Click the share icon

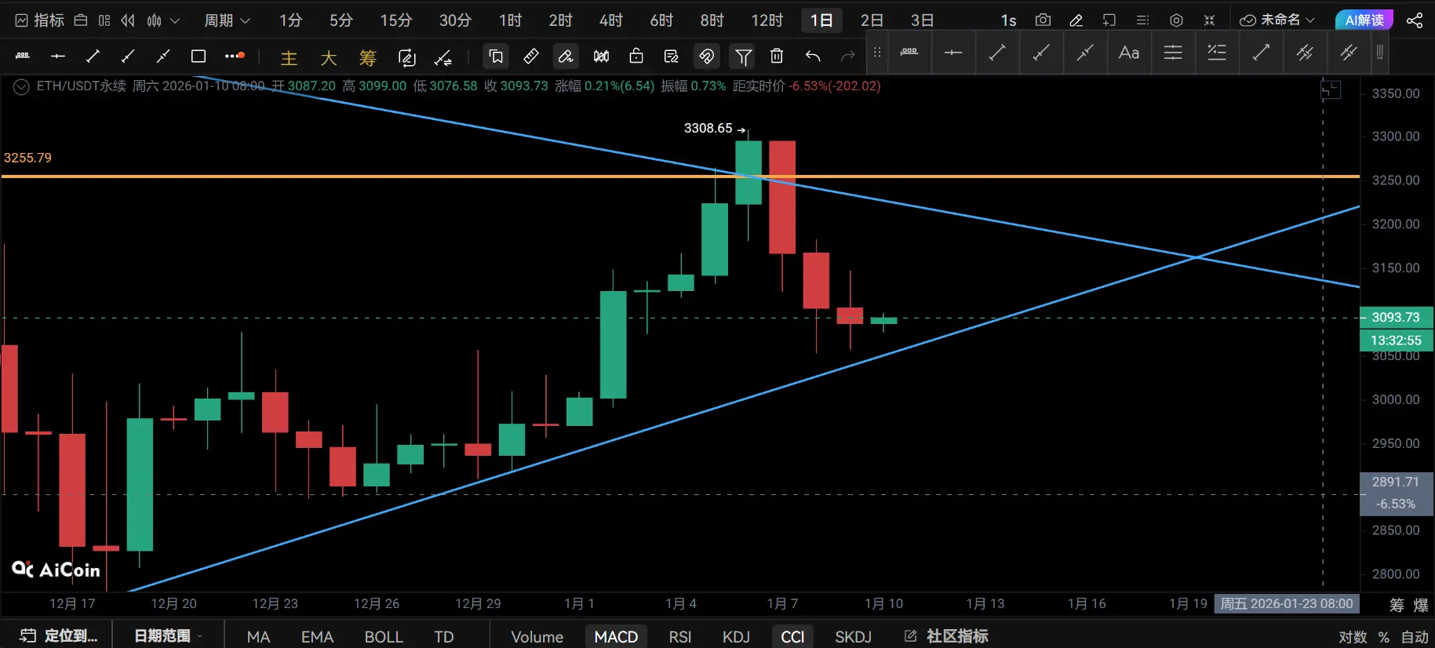1414,20
